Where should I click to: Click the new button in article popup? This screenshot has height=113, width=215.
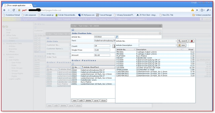tap(182, 45)
